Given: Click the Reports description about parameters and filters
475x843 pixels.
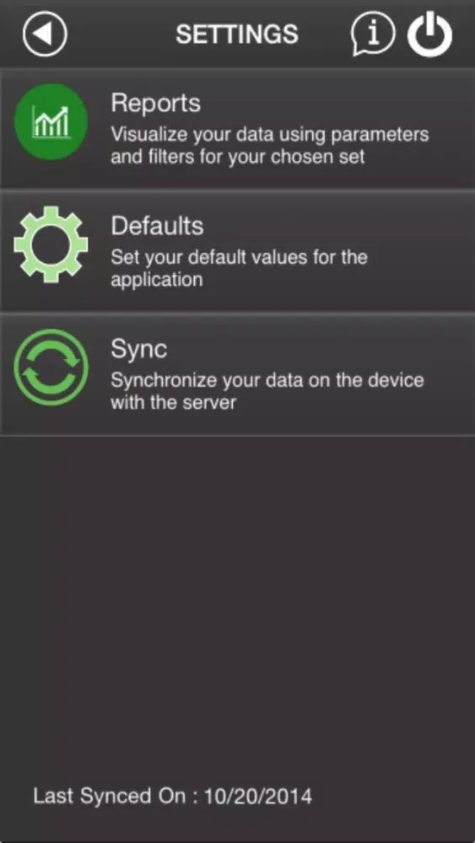Looking at the screenshot, I should click(x=269, y=145).
